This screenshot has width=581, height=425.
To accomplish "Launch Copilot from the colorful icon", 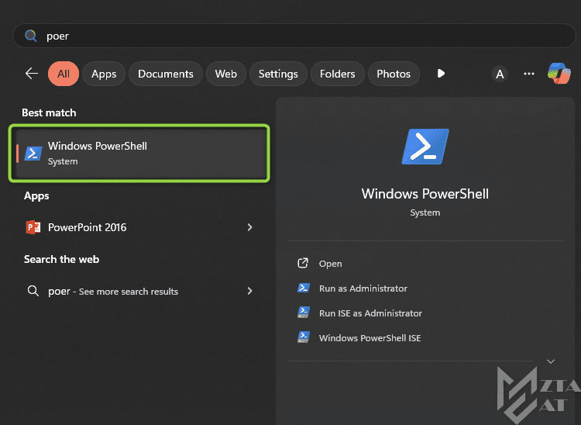I will click(x=559, y=74).
